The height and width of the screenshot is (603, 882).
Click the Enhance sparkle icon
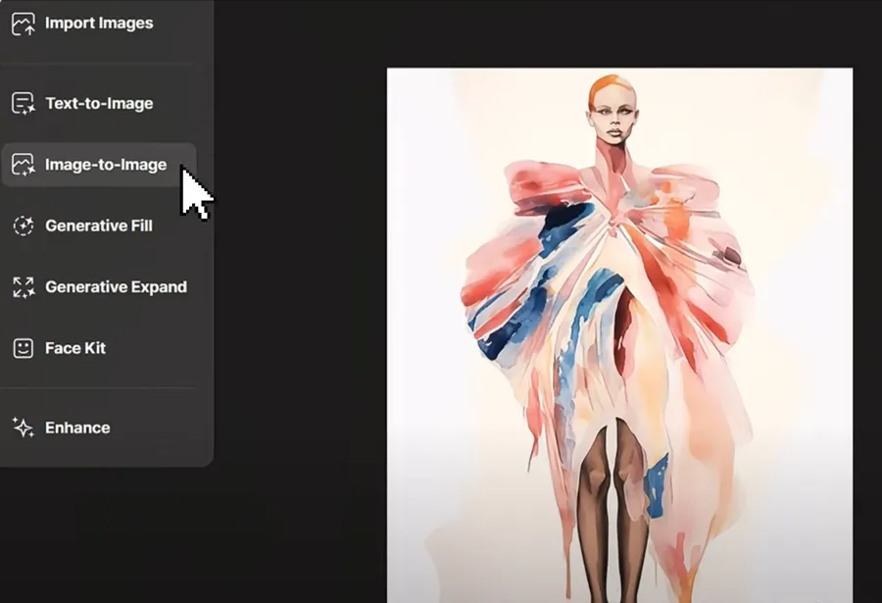pos(23,427)
